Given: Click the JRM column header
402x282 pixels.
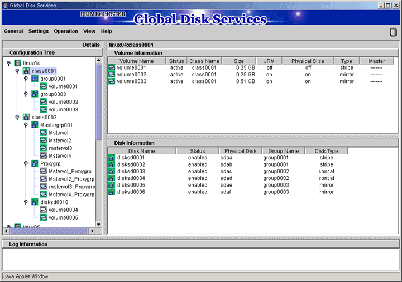Looking at the screenshot, I should 269,61.
